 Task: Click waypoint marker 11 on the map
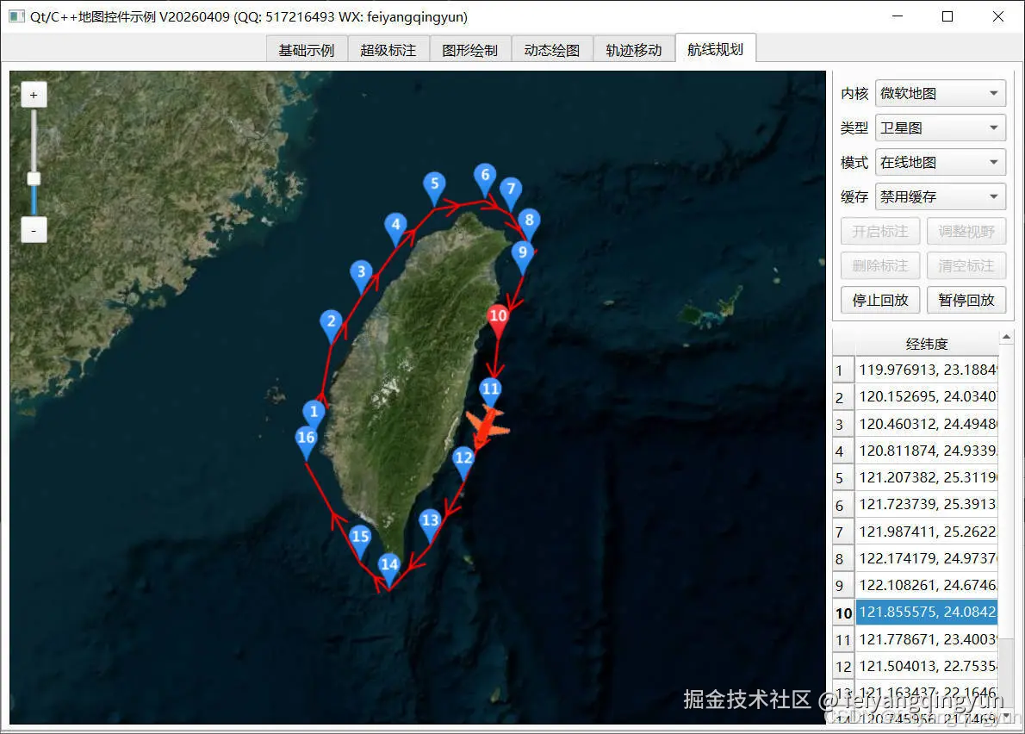(x=491, y=391)
